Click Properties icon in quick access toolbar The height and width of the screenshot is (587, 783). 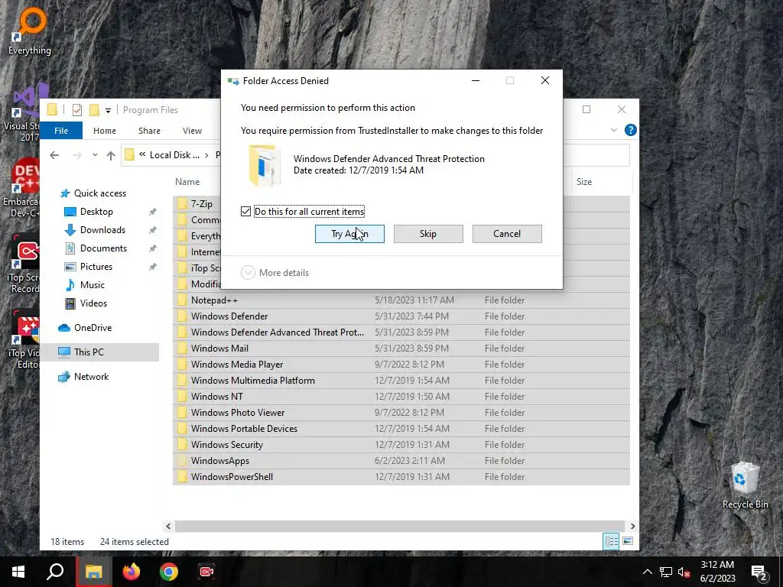point(77,110)
